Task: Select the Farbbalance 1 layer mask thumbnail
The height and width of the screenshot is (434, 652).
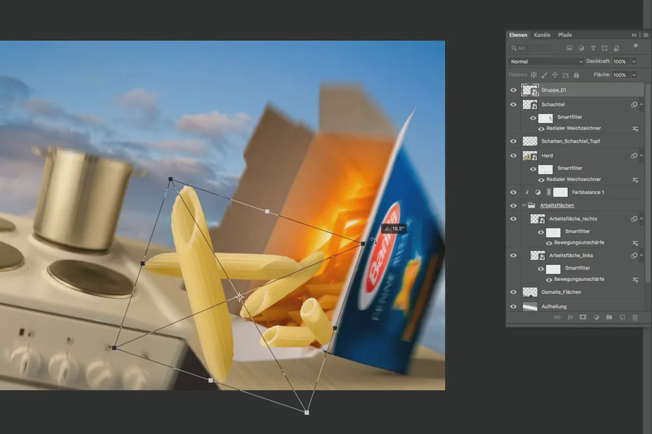Action: pos(561,192)
